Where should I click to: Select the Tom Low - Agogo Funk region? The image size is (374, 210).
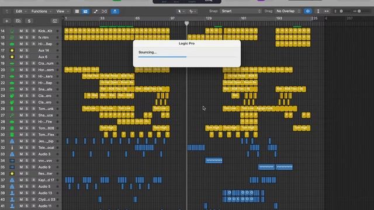(269, 108)
